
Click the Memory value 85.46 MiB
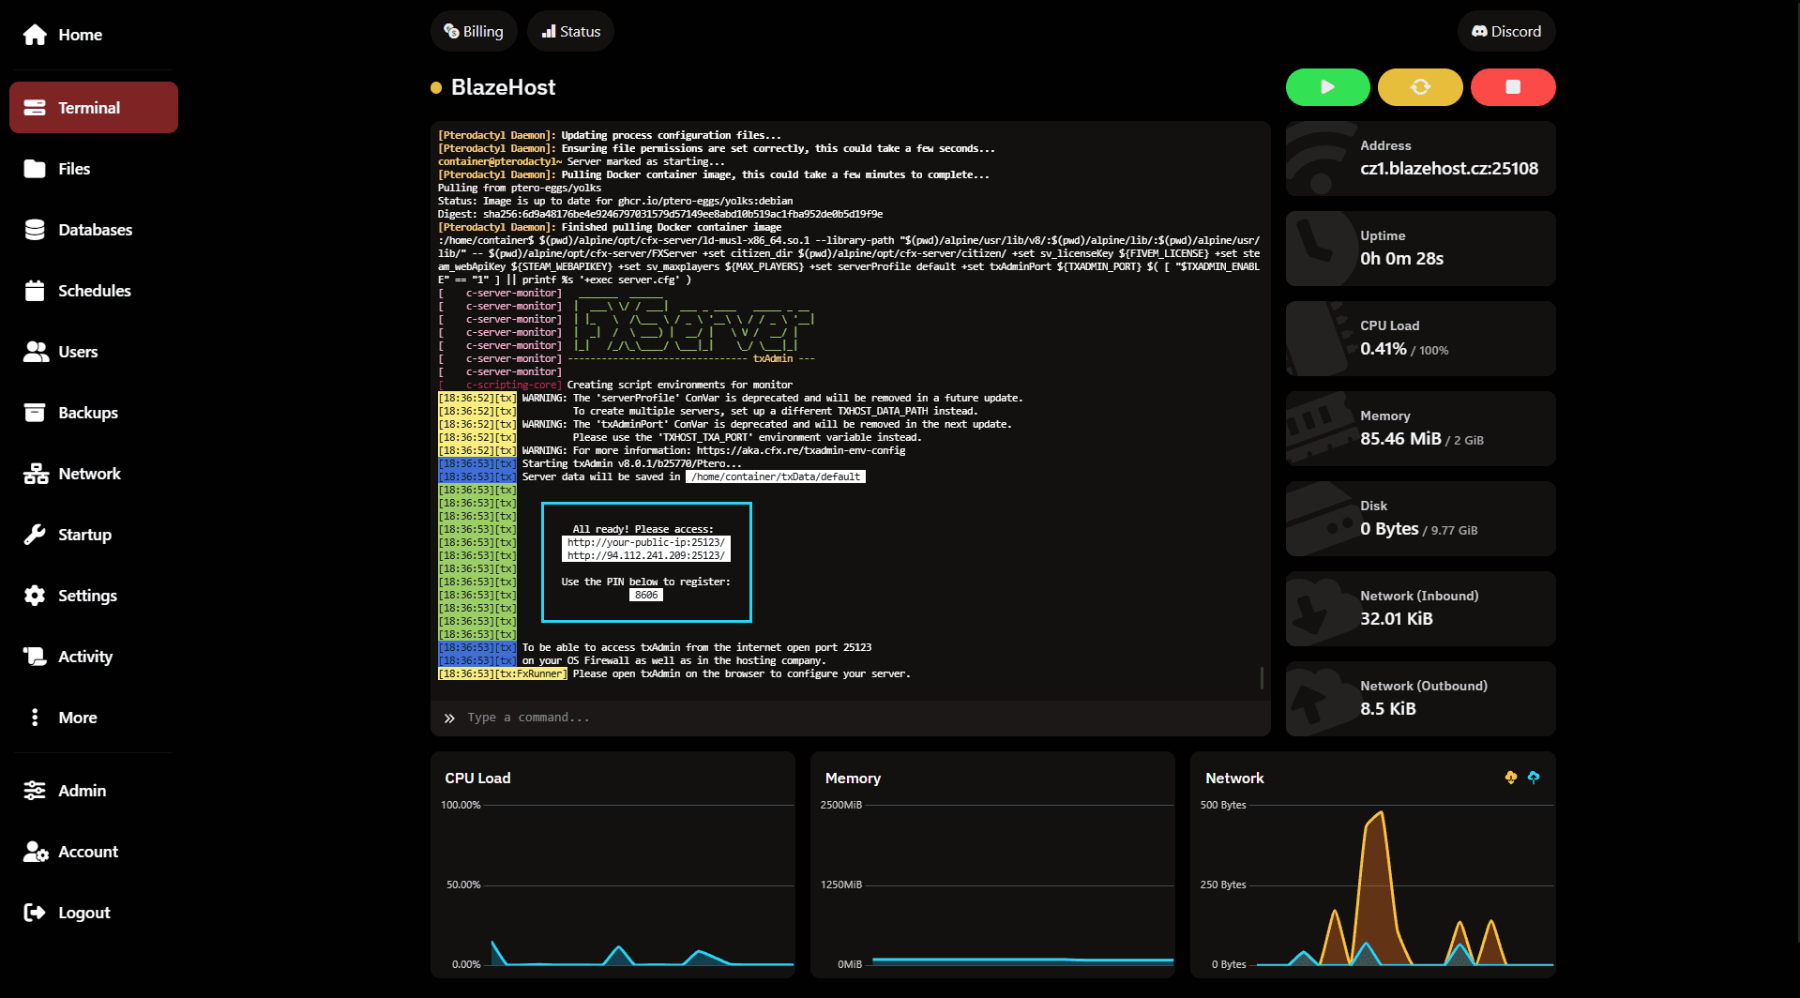1400,439
